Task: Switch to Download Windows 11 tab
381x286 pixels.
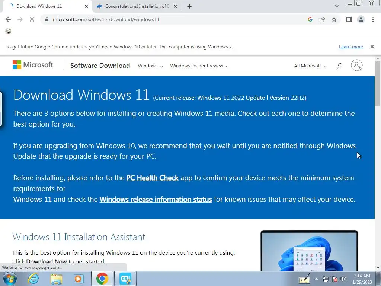Action: 46,6
